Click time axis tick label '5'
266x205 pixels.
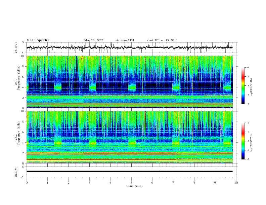pyautogui.click(x=131, y=183)
